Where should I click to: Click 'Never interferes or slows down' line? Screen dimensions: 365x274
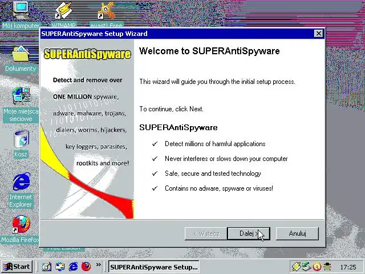coord(226,159)
